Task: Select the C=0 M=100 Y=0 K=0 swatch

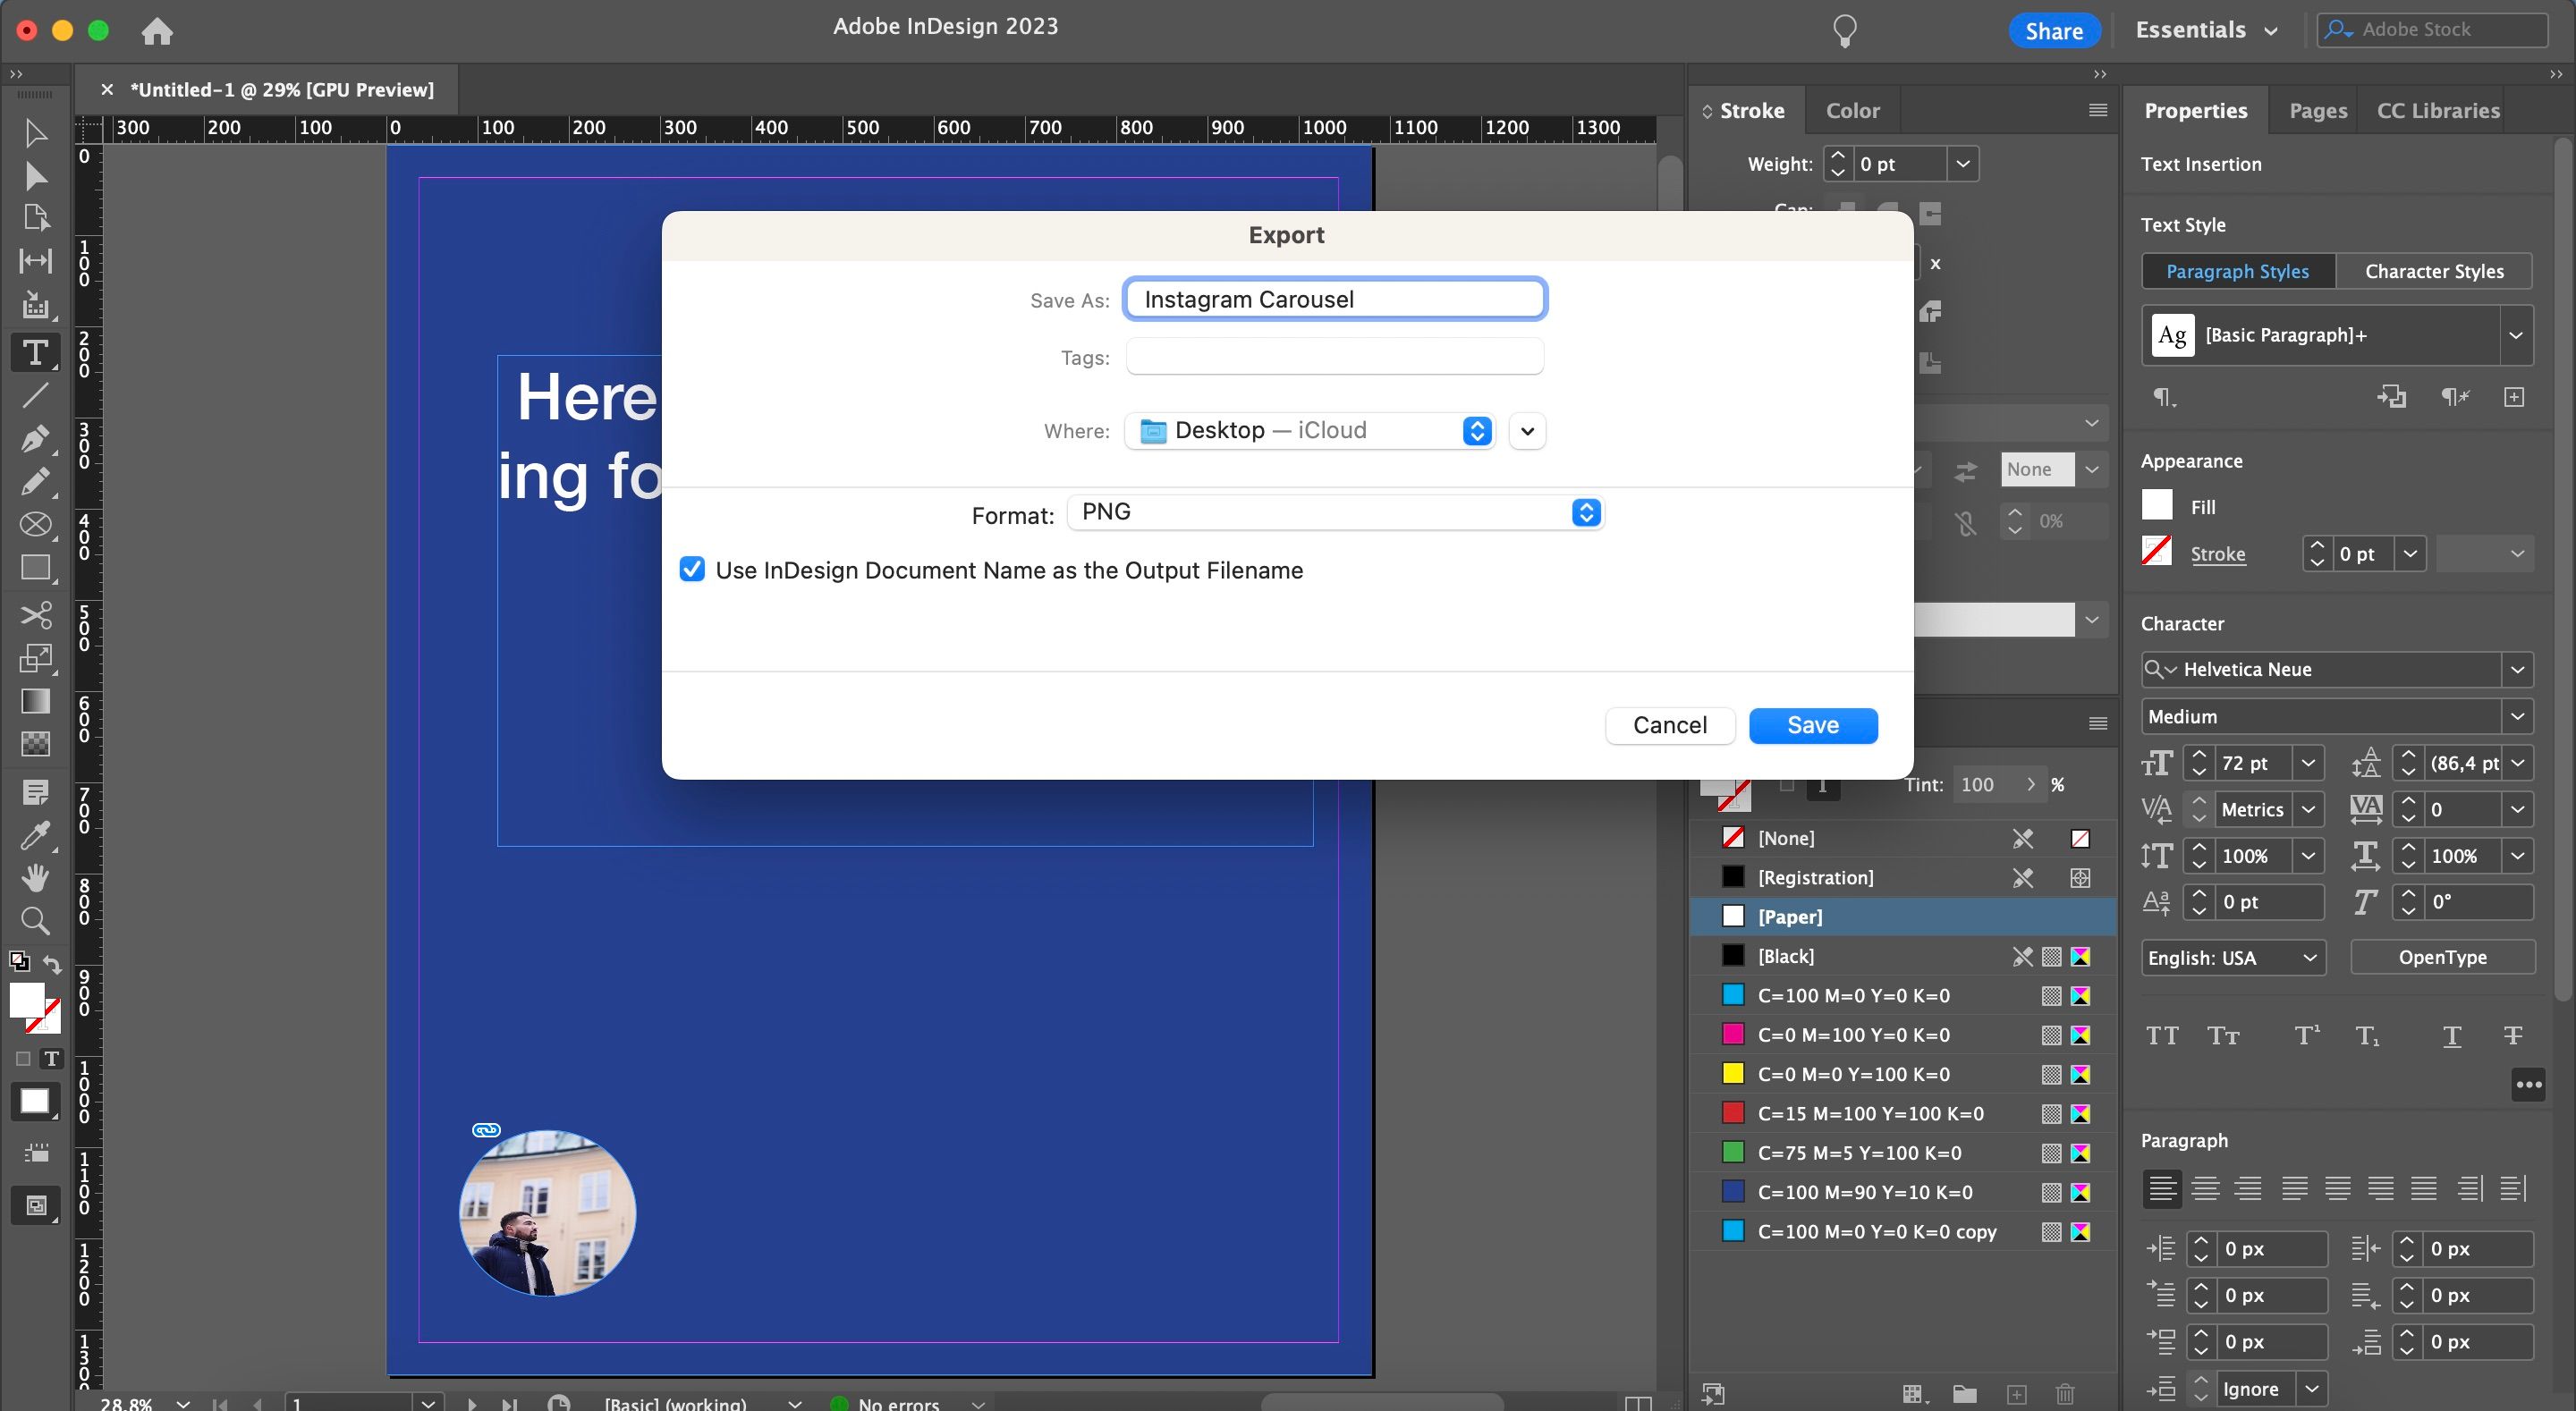Action: (x=1855, y=1035)
